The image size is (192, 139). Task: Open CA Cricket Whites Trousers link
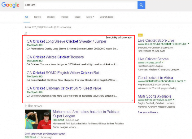(x=55, y=57)
